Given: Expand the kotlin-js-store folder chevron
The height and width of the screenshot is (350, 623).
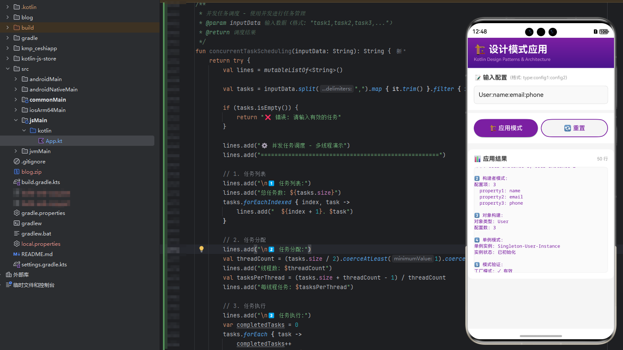Looking at the screenshot, I should tap(8, 58).
